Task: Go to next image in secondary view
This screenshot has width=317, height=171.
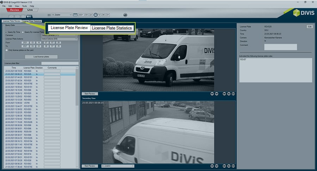Action: tap(217, 166)
